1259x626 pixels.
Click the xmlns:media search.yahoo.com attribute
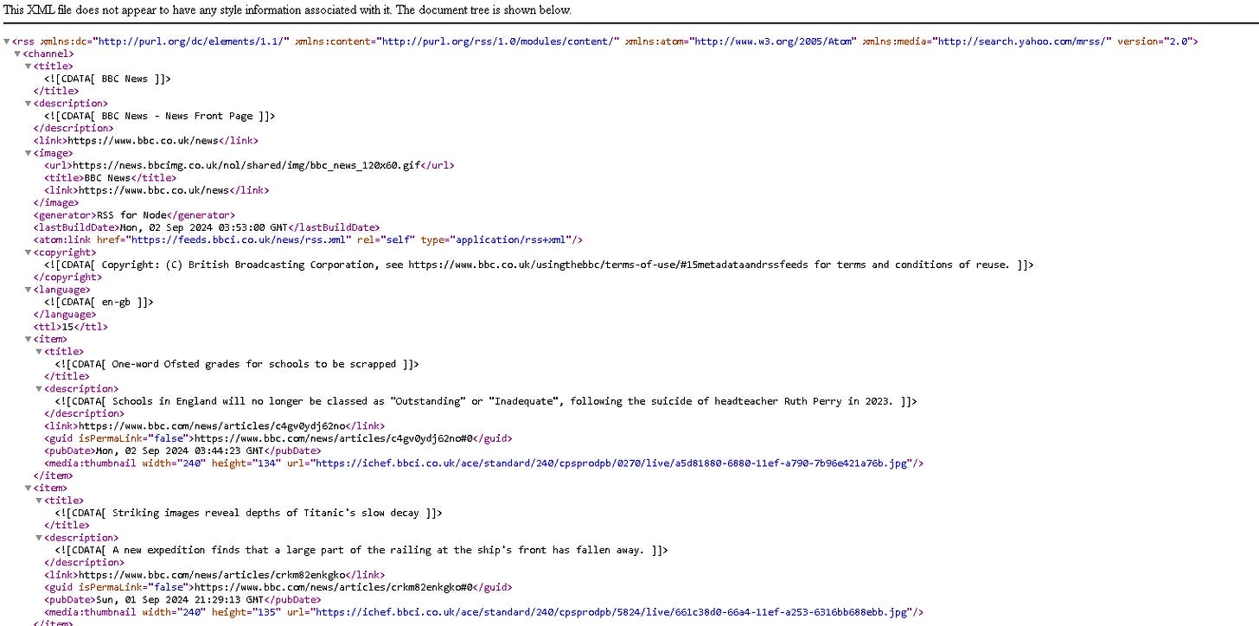pyautogui.click(x=987, y=42)
